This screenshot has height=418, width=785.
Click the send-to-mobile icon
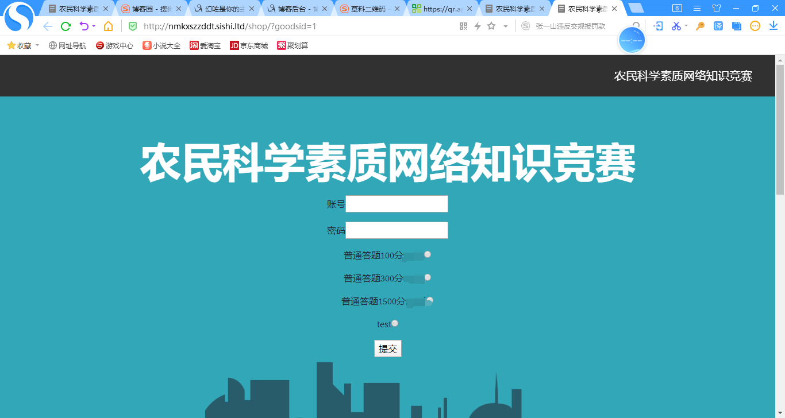point(658,26)
